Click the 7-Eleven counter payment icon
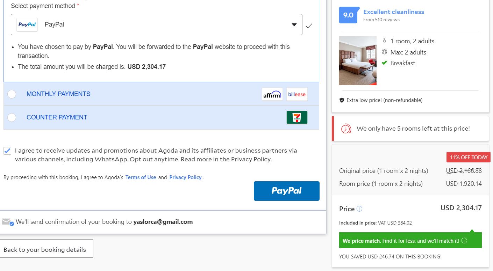Viewport: 493px width, 271px height. point(297,117)
